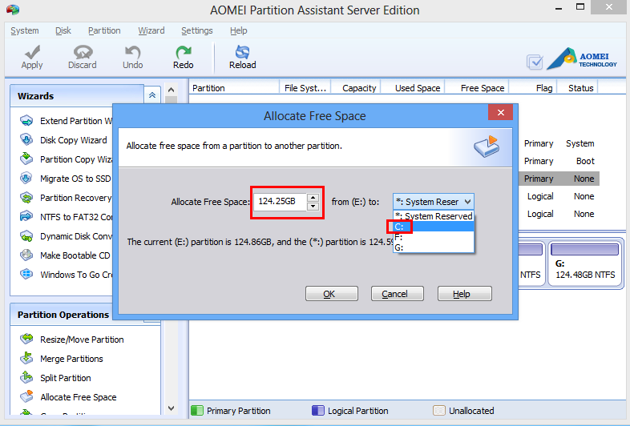The width and height of the screenshot is (630, 426).
Task: Sort by File System column header
Action: [x=305, y=88]
